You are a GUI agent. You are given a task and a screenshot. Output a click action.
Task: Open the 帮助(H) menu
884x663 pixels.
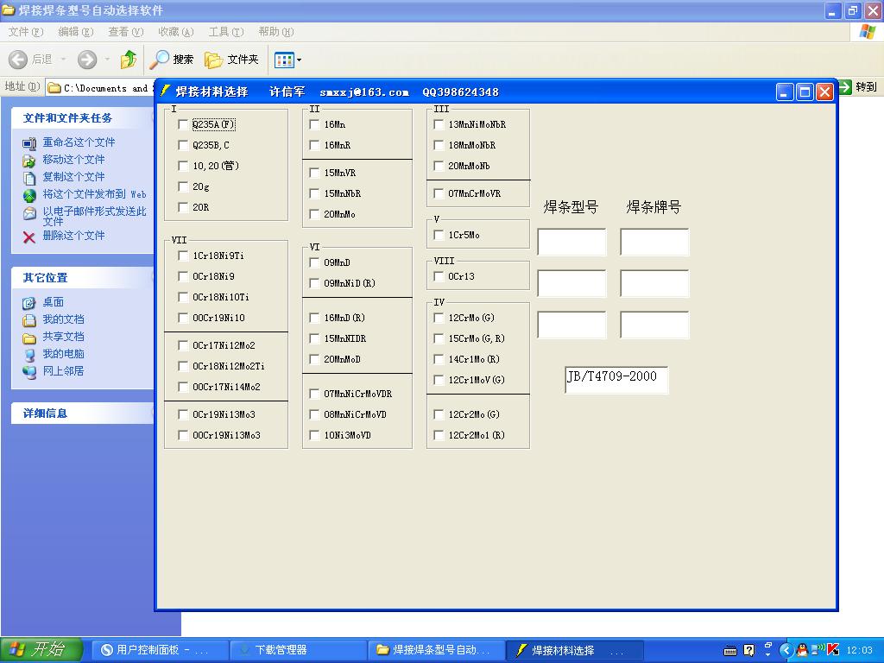(x=276, y=32)
